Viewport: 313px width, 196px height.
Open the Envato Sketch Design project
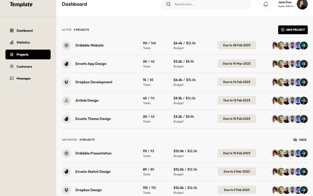tap(93, 172)
